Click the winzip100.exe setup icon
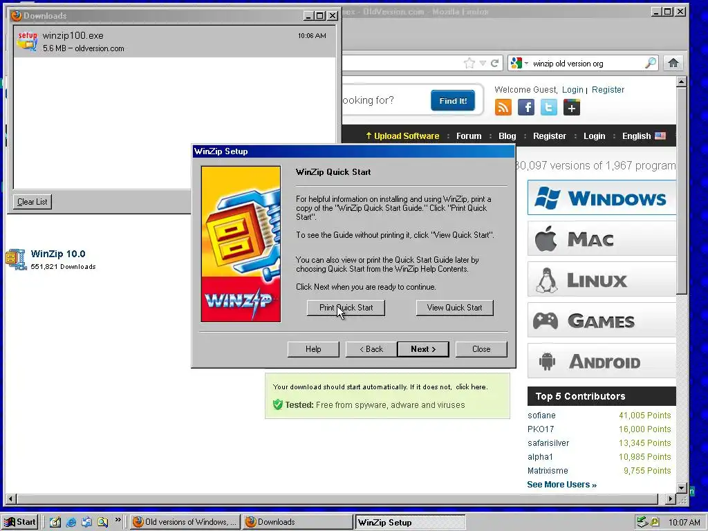 (27, 41)
